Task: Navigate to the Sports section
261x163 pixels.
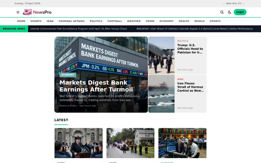Action: pos(215,21)
